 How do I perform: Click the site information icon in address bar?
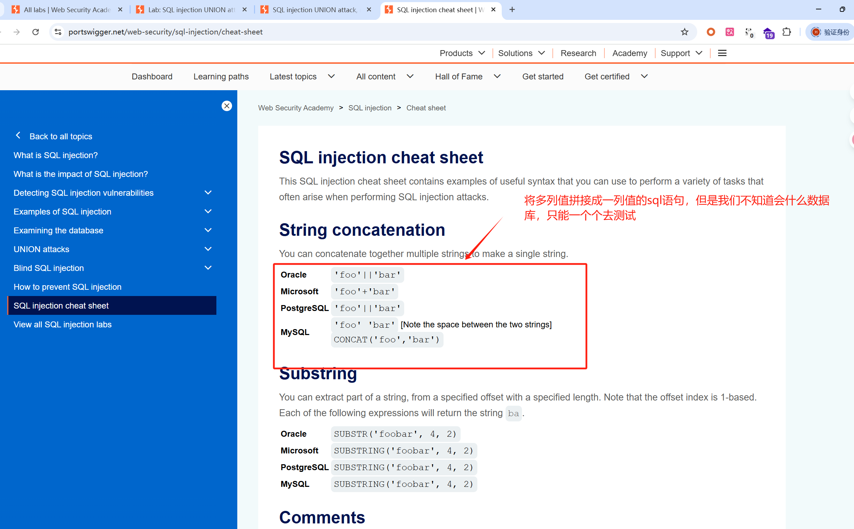[58, 32]
